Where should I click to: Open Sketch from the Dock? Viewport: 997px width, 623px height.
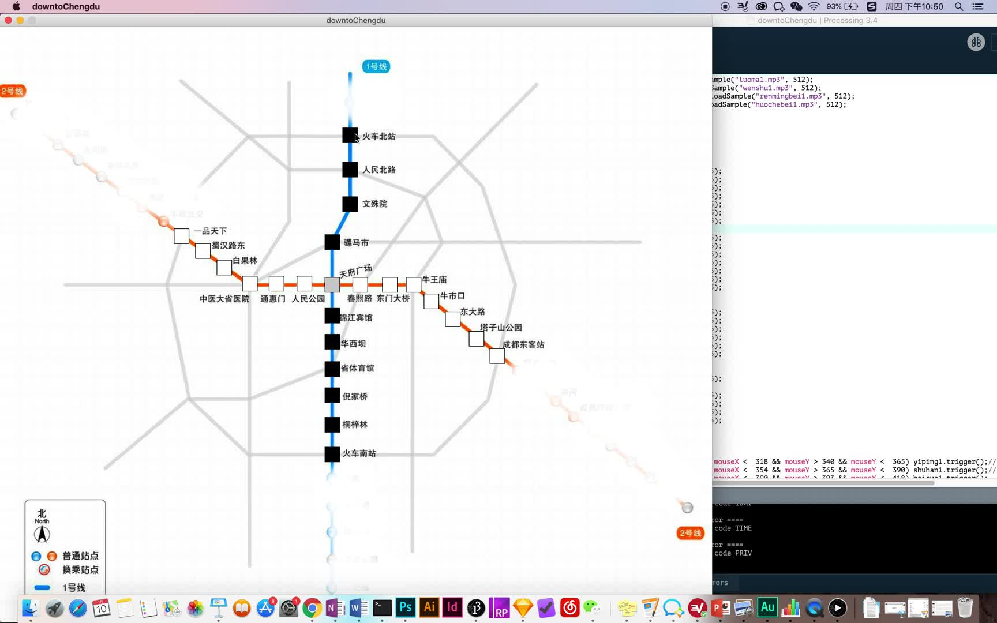[x=523, y=607]
